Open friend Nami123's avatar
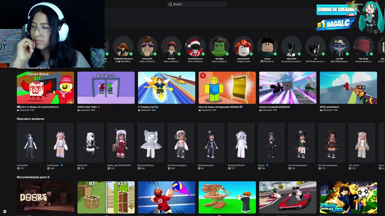This screenshot has width=385, height=216. (171, 46)
